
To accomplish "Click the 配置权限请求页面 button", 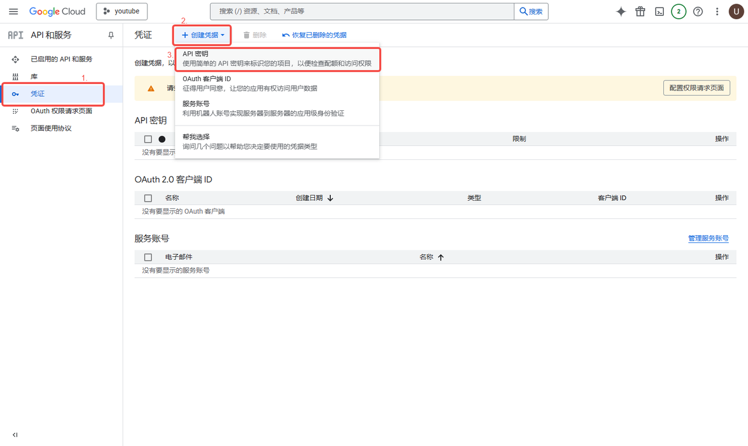I will 697,88.
